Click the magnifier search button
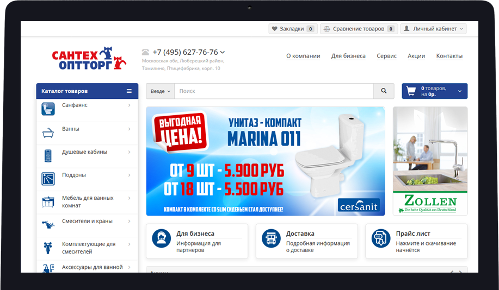 [x=384, y=91]
